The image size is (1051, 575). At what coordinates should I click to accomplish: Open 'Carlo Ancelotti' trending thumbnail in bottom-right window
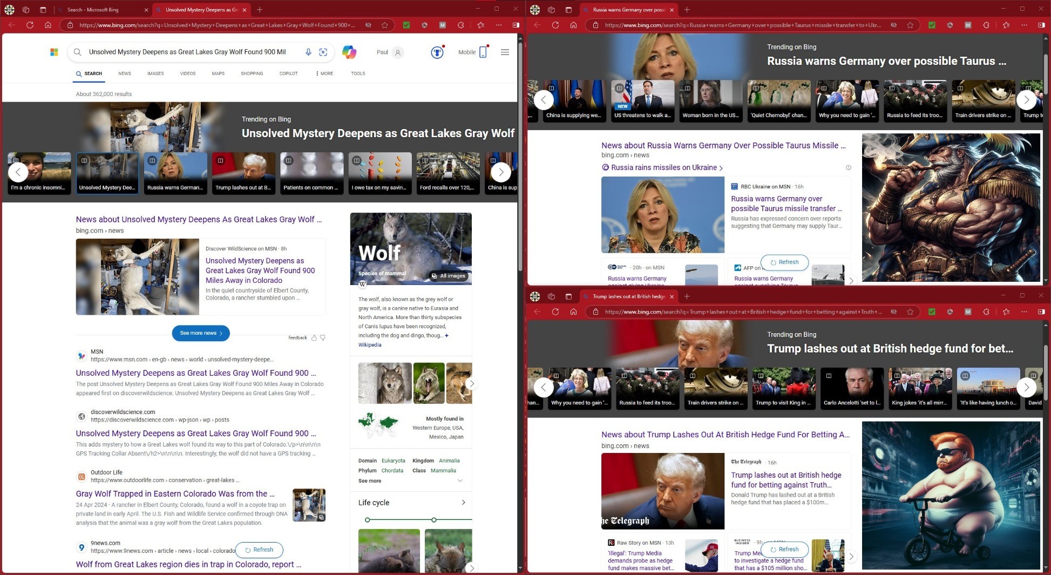852,388
